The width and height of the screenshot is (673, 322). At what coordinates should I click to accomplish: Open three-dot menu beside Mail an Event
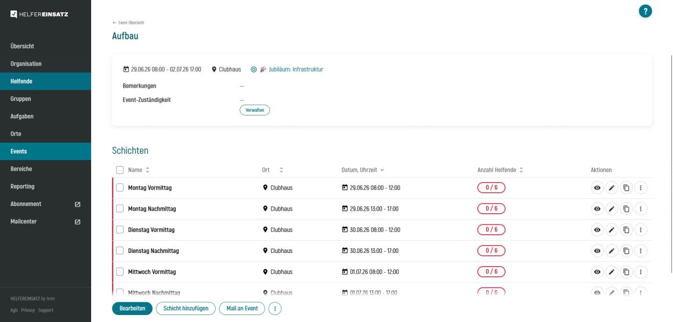point(276,309)
